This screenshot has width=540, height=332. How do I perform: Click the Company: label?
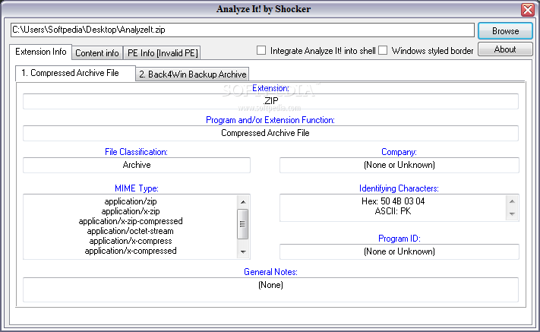click(399, 152)
